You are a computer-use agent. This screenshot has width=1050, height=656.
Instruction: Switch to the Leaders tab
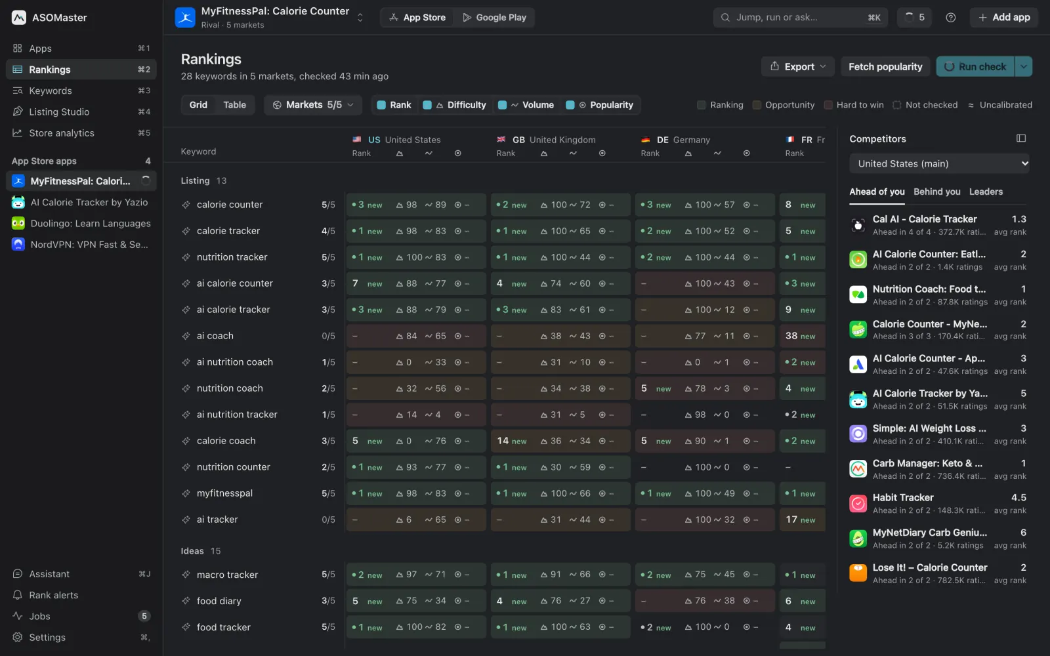coord(986,192)
